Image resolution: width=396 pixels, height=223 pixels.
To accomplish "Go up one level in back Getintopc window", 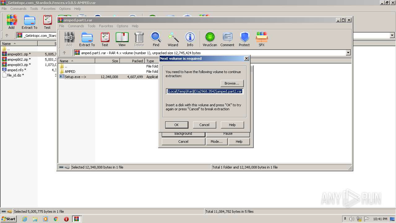I will click(7, 35).
